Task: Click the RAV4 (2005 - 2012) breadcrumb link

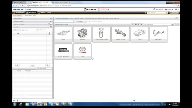Action: pos(31,16)
